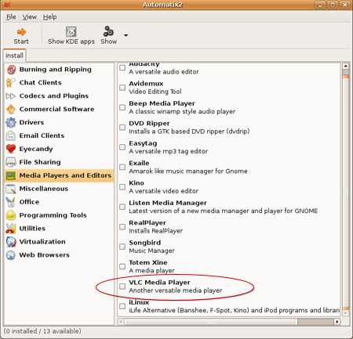Tick the RealPlayer checkbox
This screenshot has height=339, width=353.
pos(122,227)
